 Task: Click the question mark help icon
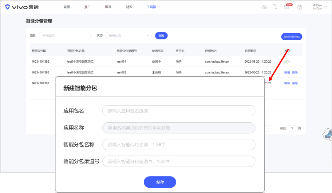click(x=300, y=7)
